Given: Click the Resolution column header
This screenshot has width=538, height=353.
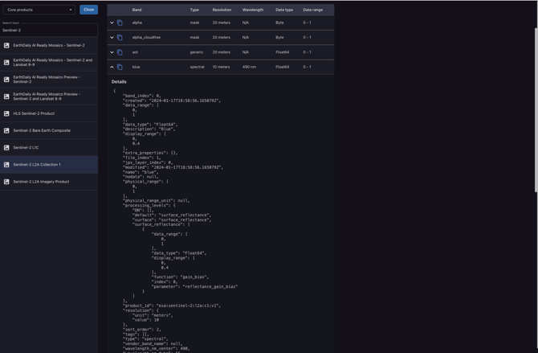Looking at the screenshot, I should point(222,10).
